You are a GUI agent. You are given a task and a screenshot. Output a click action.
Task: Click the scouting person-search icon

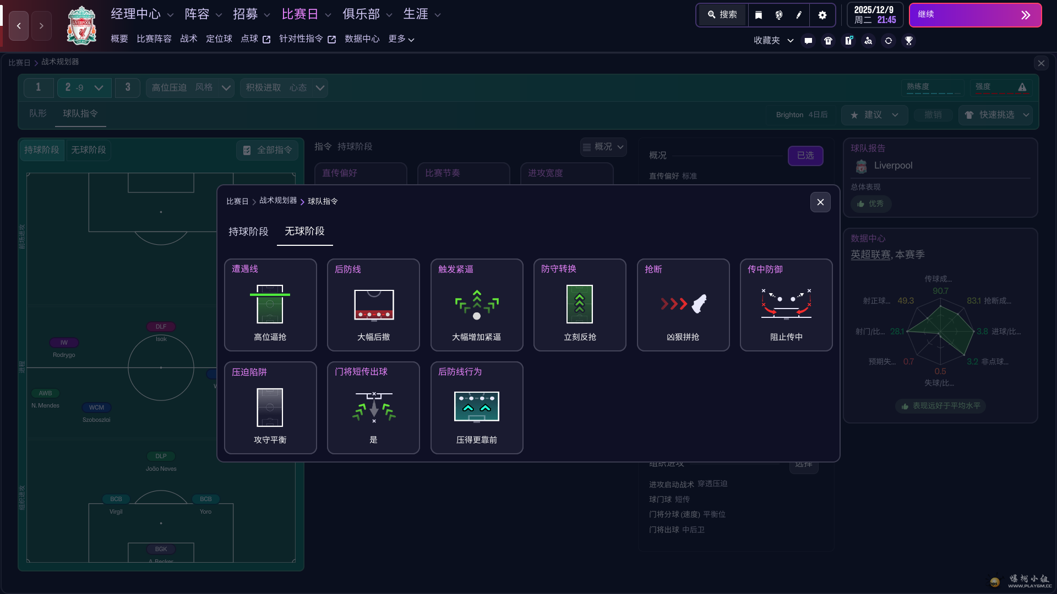(868, 41)
